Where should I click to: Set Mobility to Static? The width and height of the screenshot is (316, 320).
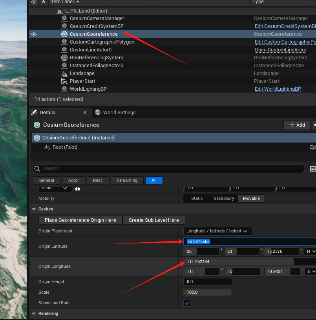coord(197,198)
